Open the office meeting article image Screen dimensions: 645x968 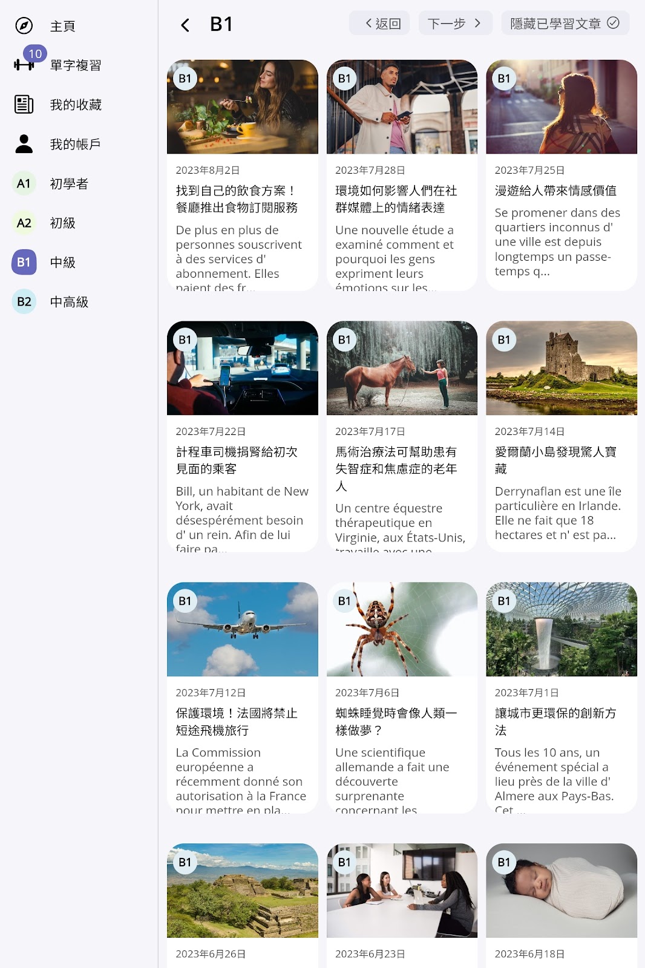pyautogui.click(x=402, y=891)
